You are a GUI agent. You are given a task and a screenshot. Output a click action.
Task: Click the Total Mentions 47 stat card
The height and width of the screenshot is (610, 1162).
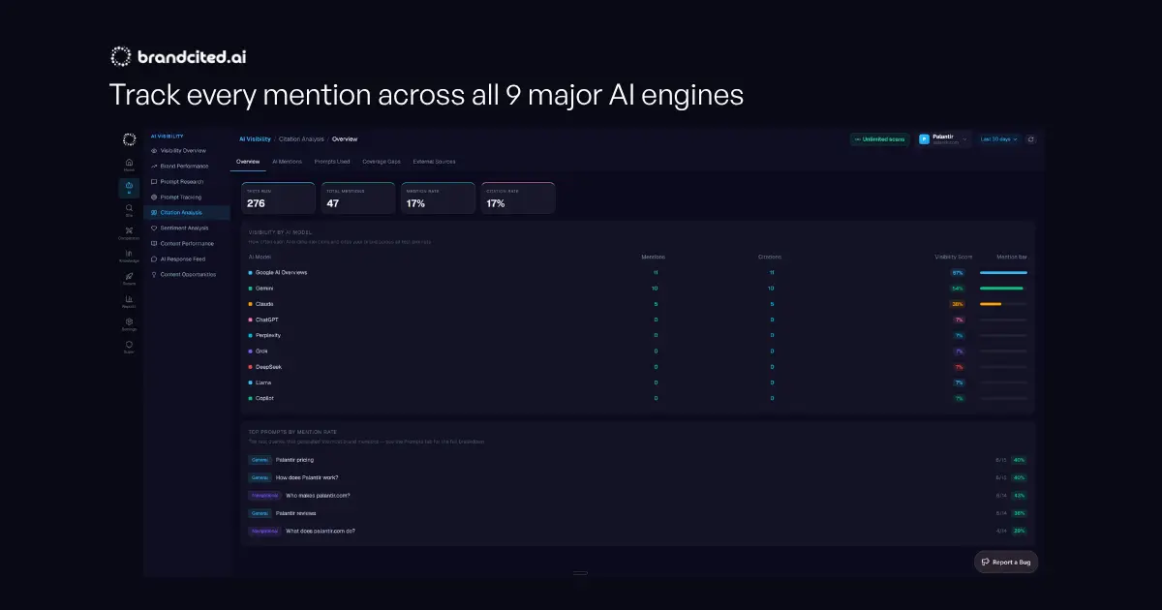click(358, 198)
